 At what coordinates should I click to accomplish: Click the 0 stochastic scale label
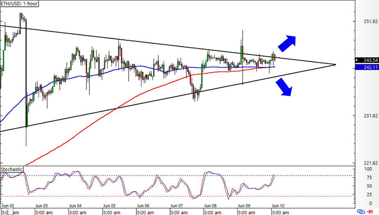click(370, 204)
